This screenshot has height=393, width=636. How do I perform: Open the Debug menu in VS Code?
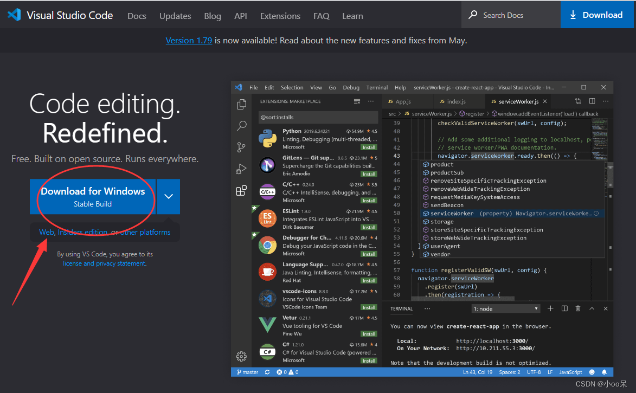(x=351, y=88)
